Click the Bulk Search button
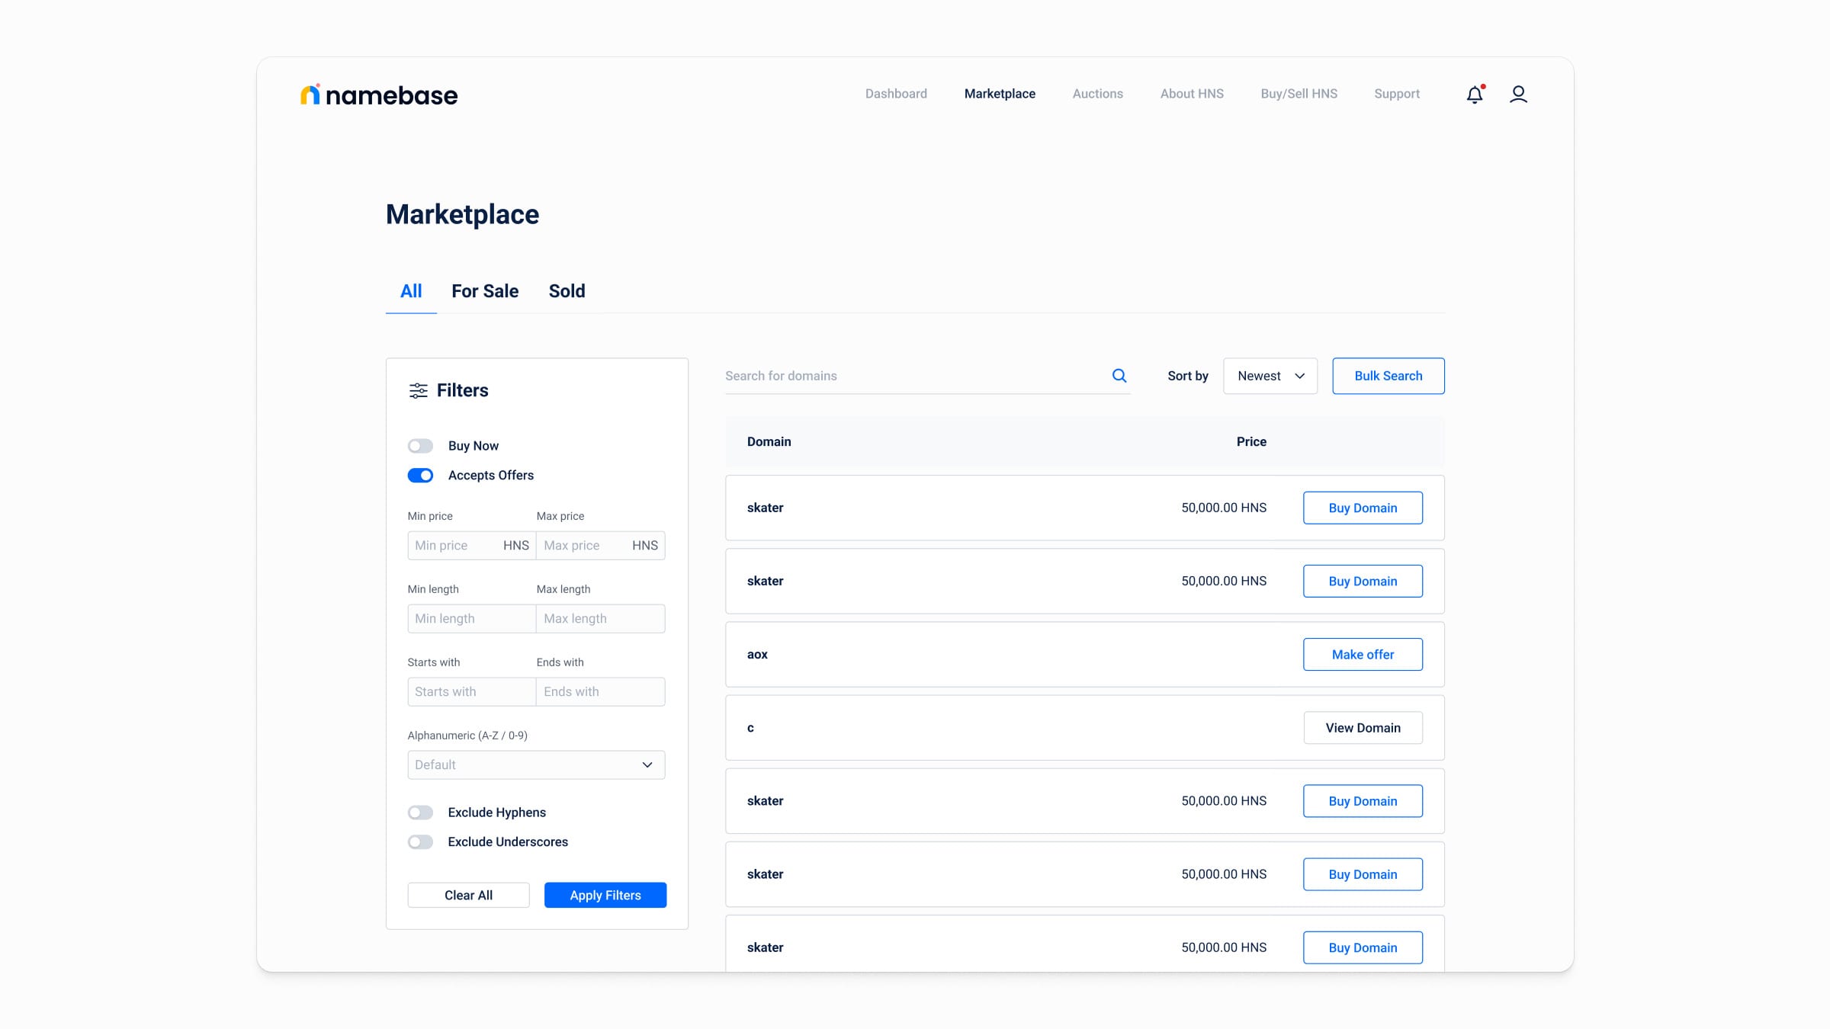This screenshot has width=1830, height=1029. pyautogui.click(x=1389, y=376)
